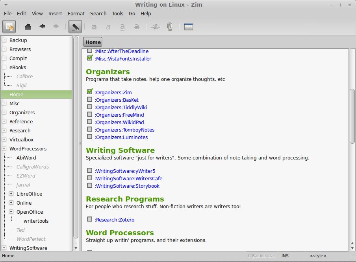Apply underline mark formatting icon
This screenshot has height=262, width=356.
tap(122, 27)
